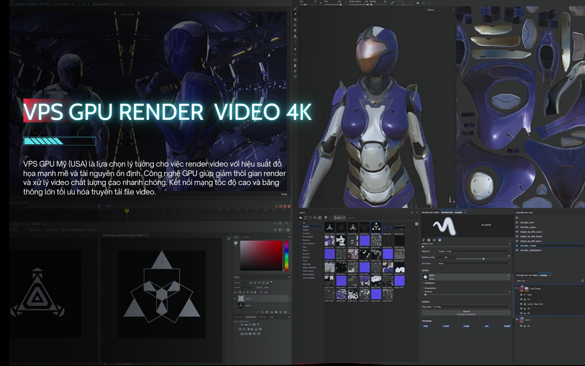Open the Normal blend mode dropdown in Photoshop
This screenshot has height=366, width=585.
[x=244, y=288]
